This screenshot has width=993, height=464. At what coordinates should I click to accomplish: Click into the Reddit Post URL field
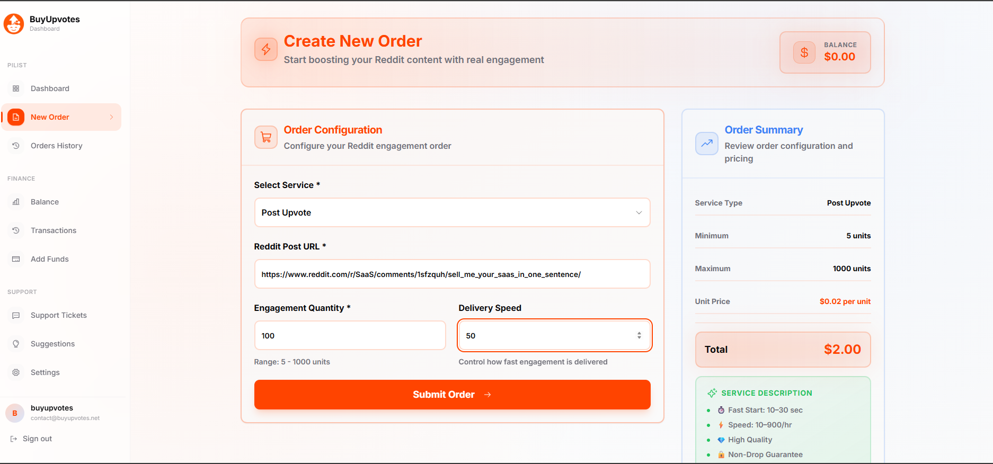(452, 274)
